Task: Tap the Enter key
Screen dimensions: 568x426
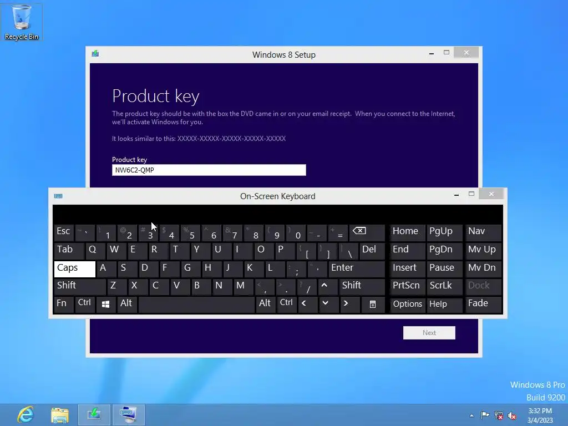Action: click(x=357, y=269)
